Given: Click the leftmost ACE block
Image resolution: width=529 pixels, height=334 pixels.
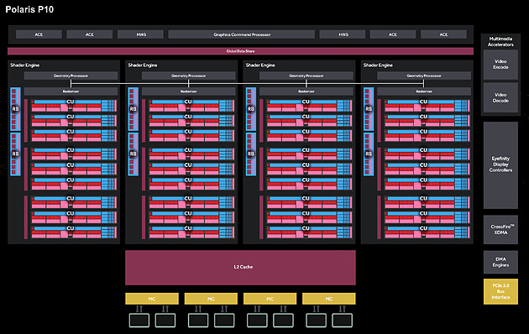Looking at the screenshot, I should click(39, 34).
